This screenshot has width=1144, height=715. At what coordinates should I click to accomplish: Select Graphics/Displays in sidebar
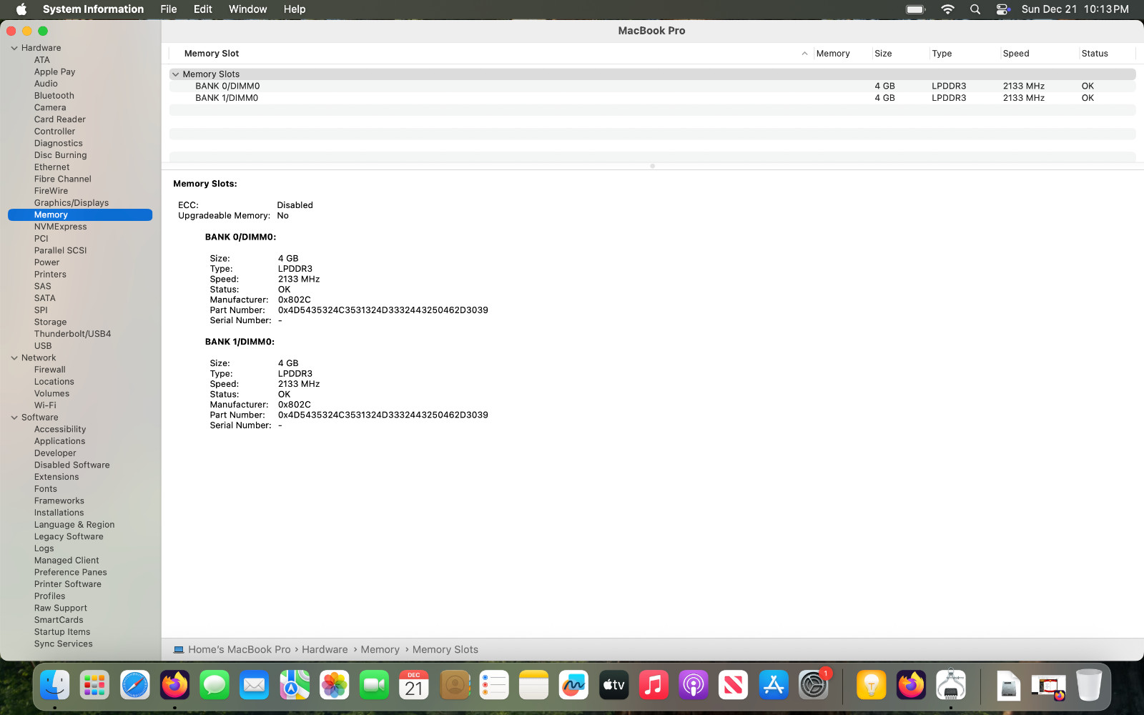click(71, 203)
